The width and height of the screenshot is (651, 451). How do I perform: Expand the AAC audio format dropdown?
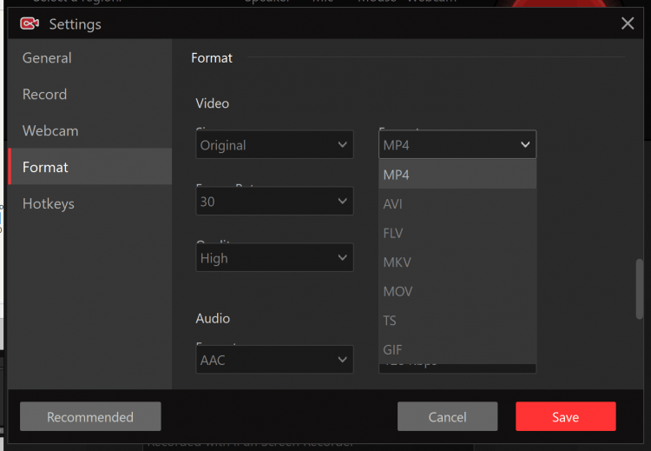[x=274, y=360]
